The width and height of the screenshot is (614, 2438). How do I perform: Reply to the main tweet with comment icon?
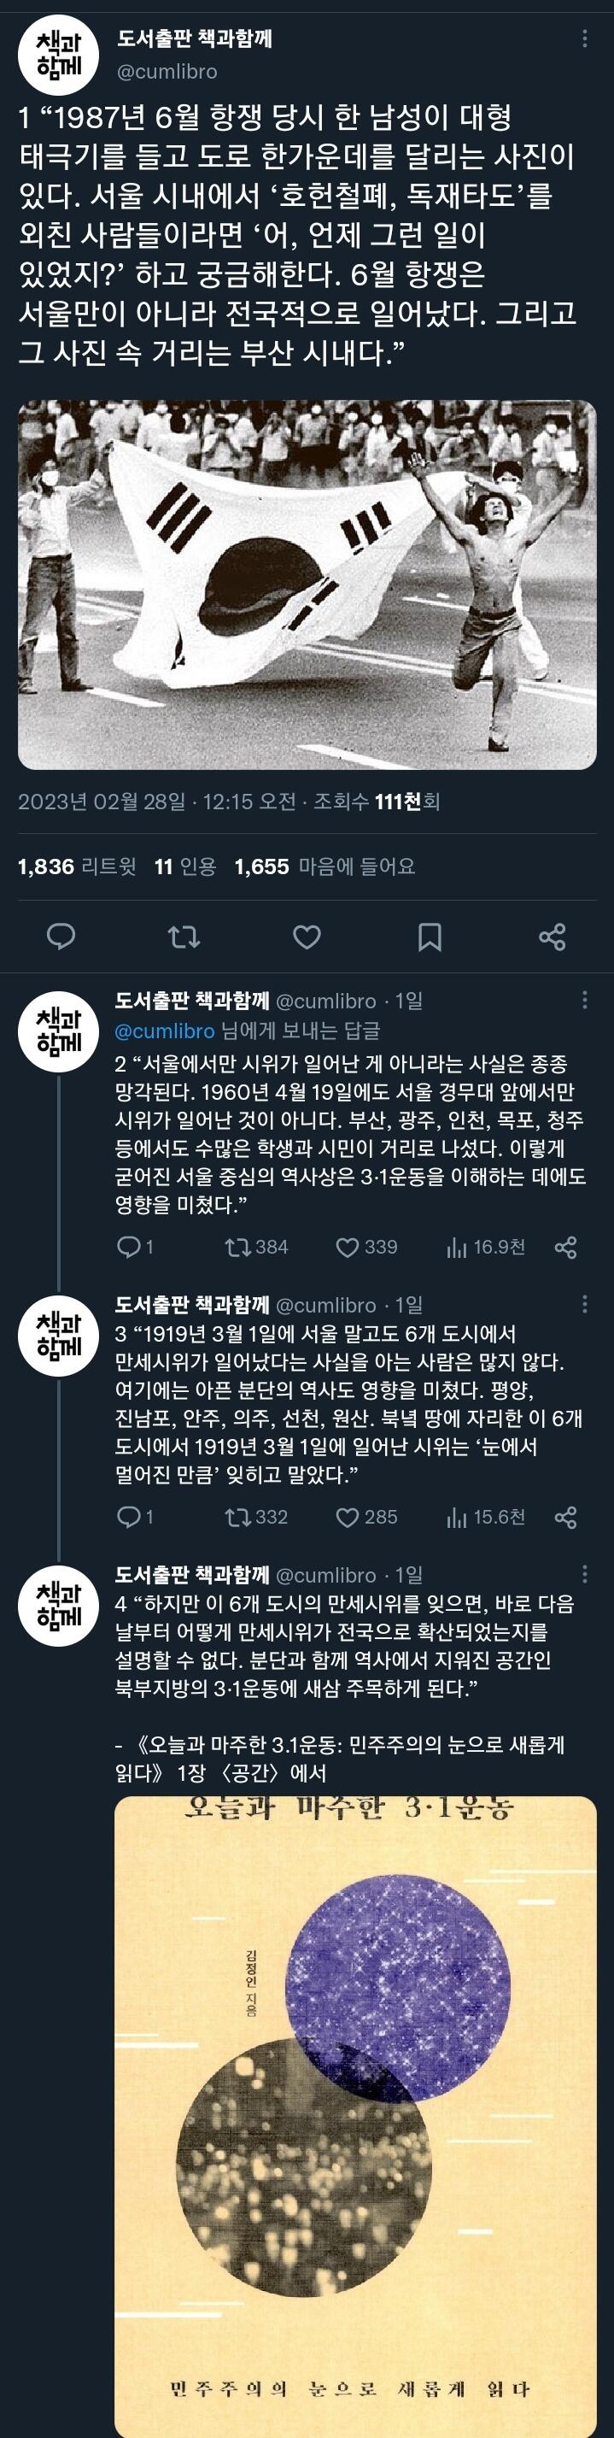[61, 937]
